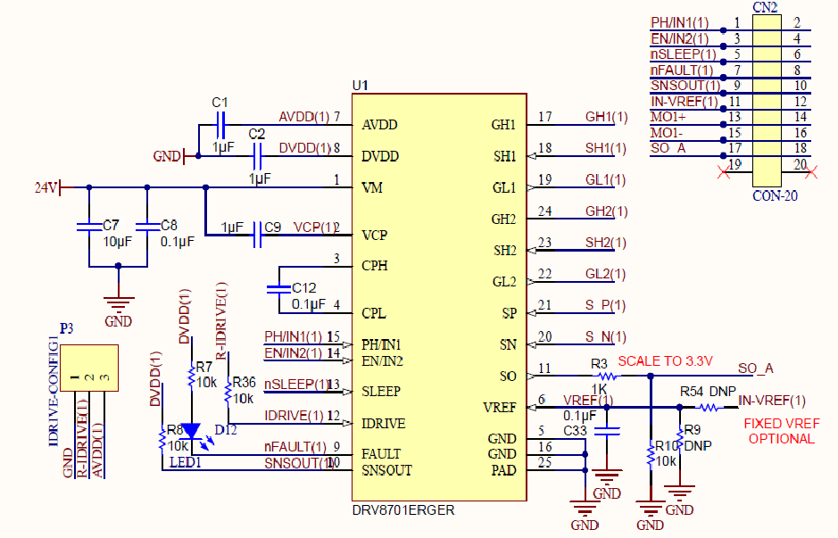Select the DRV8701ERGER part label
This screenshot has width=838, height=538.
403,510
